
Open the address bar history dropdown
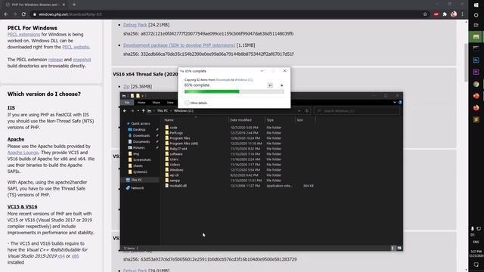point(299,111)
